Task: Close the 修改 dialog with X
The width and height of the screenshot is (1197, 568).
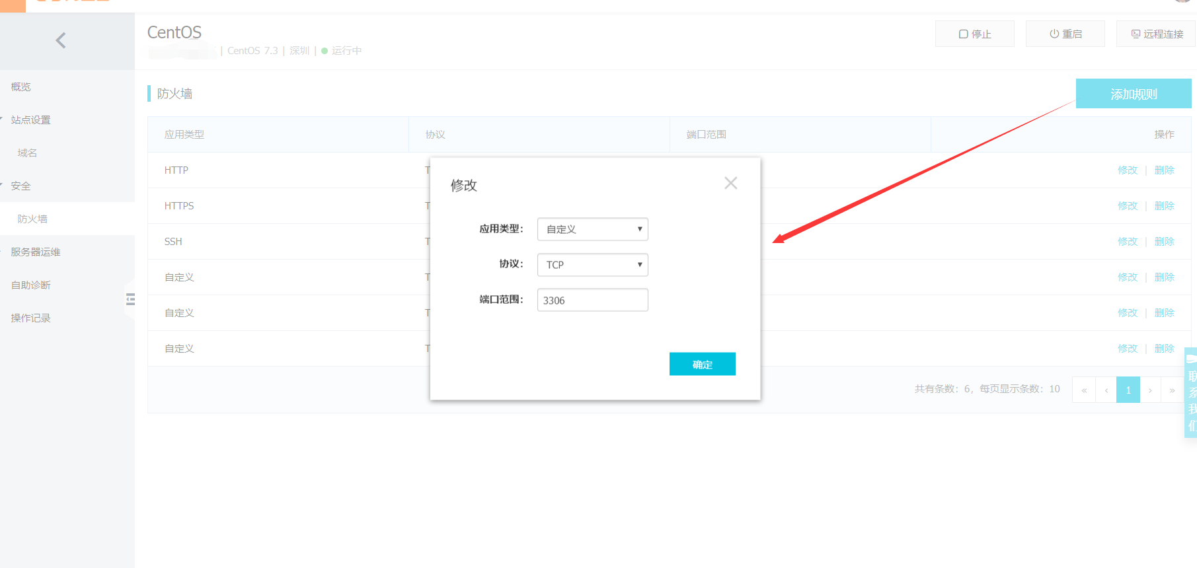Action: (x=730, y=183)
